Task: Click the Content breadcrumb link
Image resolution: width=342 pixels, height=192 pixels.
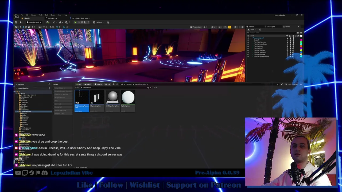Action: click(x=129, y=85)
